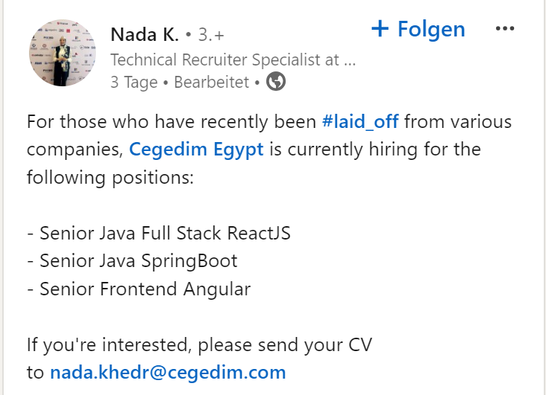
Task: Click the plus icon beside Folgen
Action: 380,29
